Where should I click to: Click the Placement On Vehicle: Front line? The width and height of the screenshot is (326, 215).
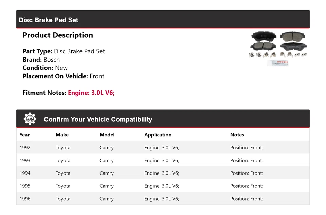[63, 76]
